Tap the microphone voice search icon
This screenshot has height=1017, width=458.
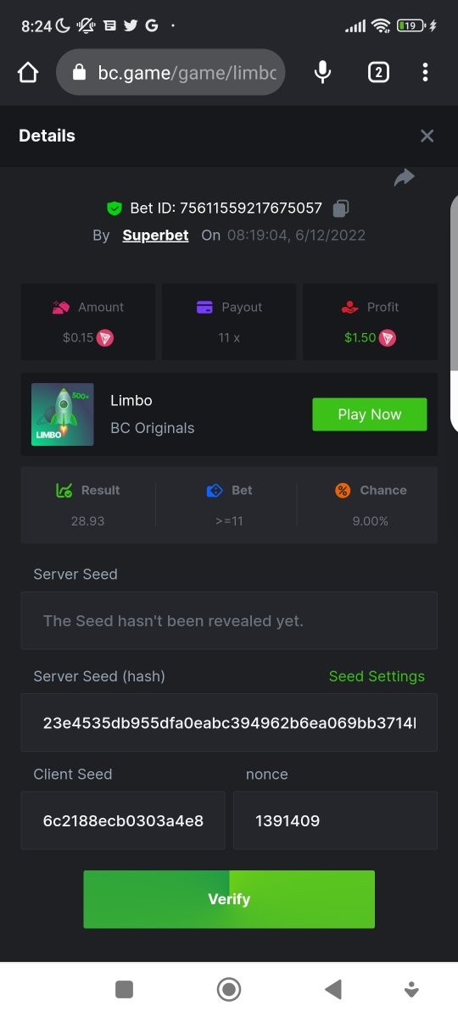point(322,73)
